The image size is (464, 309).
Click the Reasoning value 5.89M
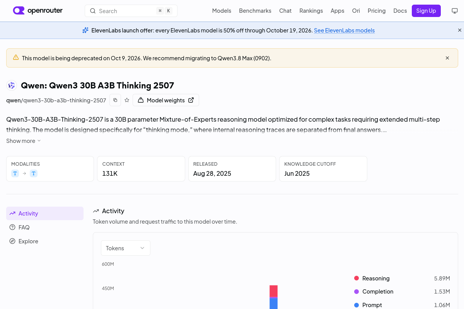442,278
